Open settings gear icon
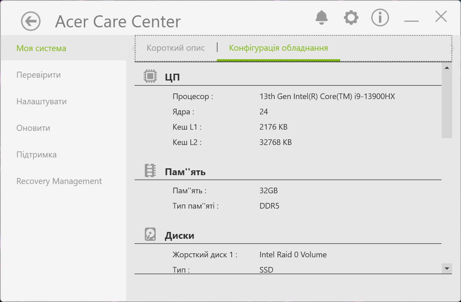The width and height of the screenshot is (461, 302). tap(351, 17)
